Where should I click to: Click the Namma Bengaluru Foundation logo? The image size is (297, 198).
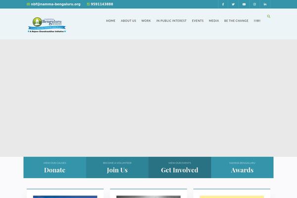click(47, 25)
